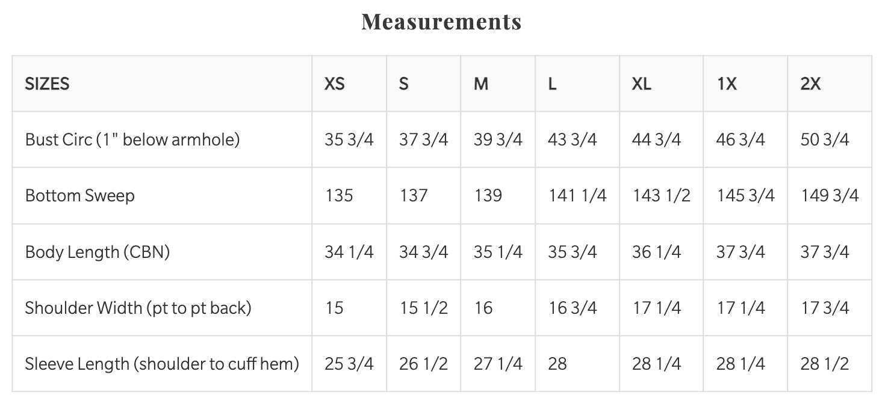Select the M column header
The image size is (885, 410).
tap(480, 84)
